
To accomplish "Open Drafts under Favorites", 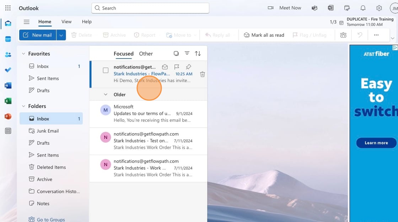I will [x=51, y=91].
